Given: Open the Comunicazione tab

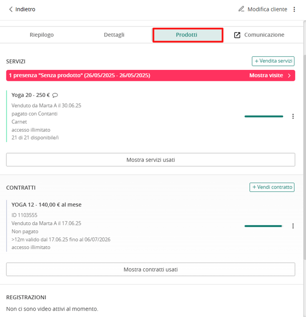Looking at the screenshot, I should point(264,35).
